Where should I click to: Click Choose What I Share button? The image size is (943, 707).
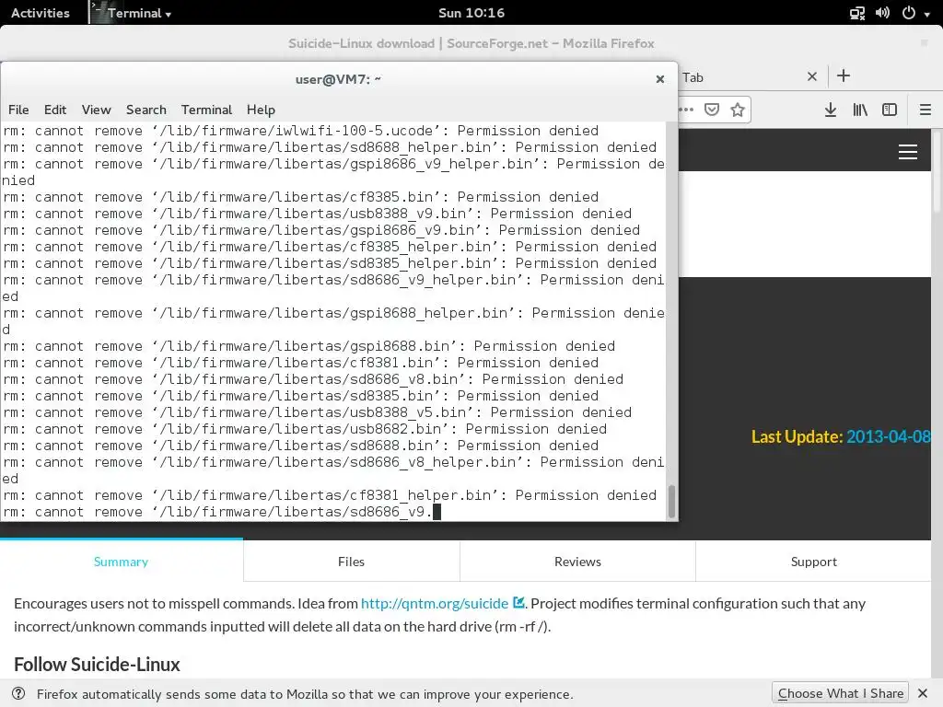840,693
